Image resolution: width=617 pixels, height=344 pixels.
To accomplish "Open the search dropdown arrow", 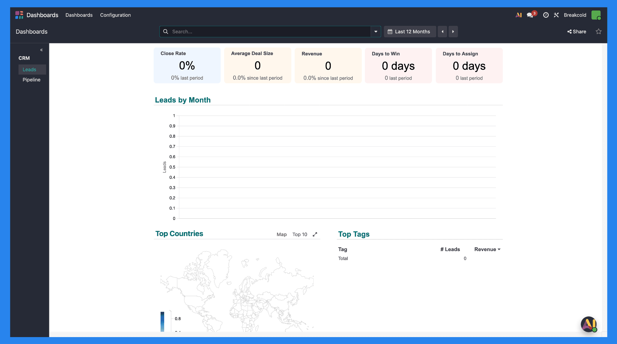I will (x=375, y=31).
